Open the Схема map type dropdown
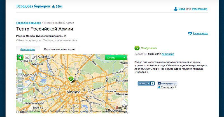Screen dimensions: 224x117 116,57
